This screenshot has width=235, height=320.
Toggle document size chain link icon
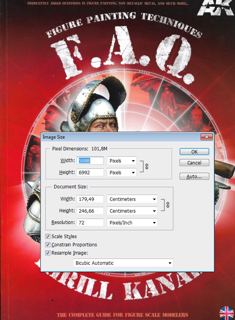pyautogui.click(x=168, y=205)
